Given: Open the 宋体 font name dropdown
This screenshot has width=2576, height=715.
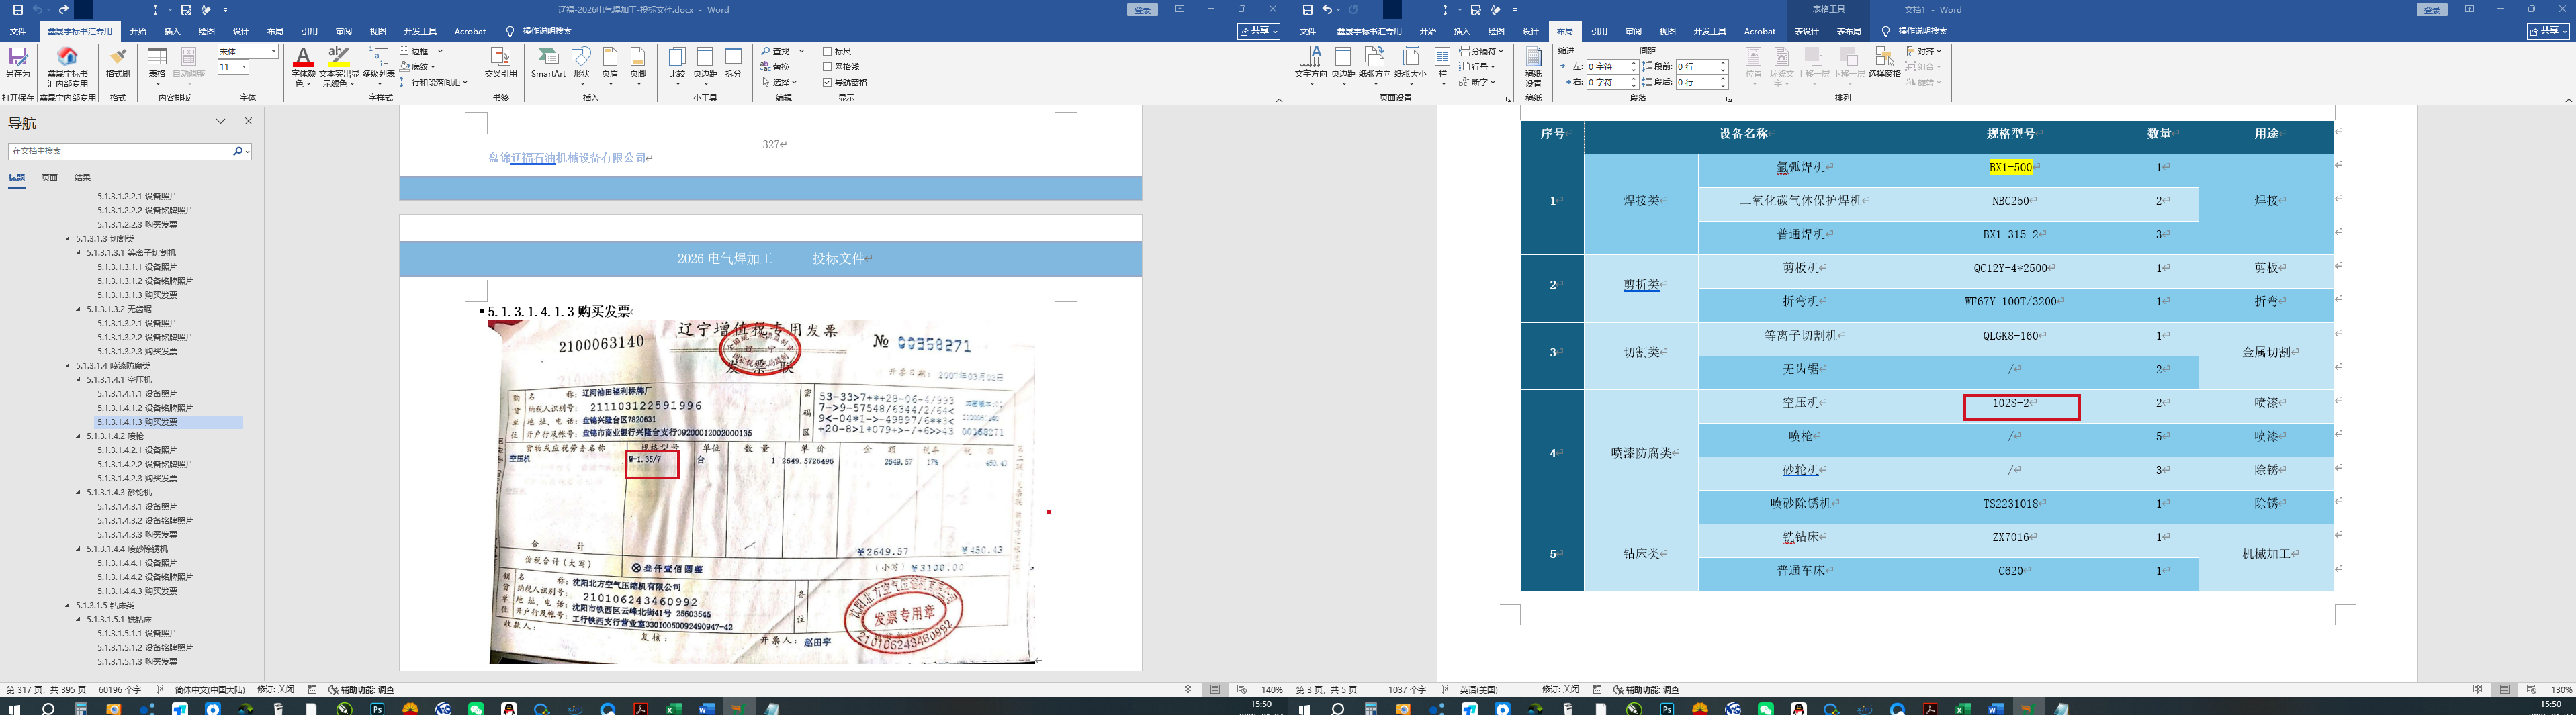Looking at the screenshot, I should click(x=273, y=51).
